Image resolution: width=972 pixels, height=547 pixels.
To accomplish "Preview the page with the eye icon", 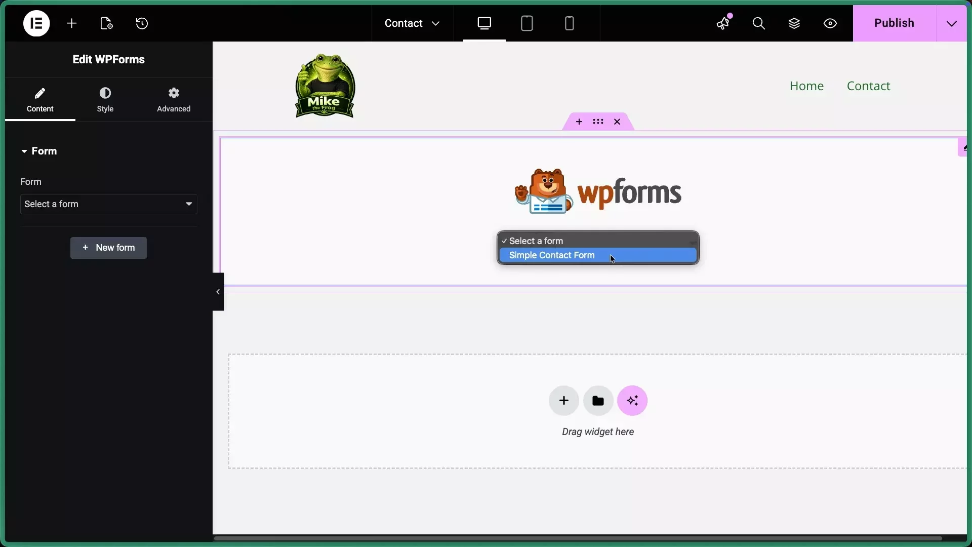I will [x=830, y=23].
